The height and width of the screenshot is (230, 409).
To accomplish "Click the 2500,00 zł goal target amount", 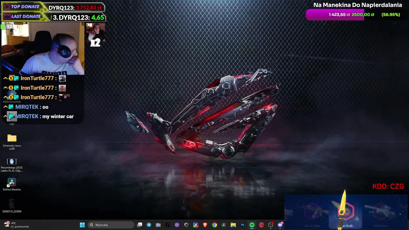I will coord(363,15).
